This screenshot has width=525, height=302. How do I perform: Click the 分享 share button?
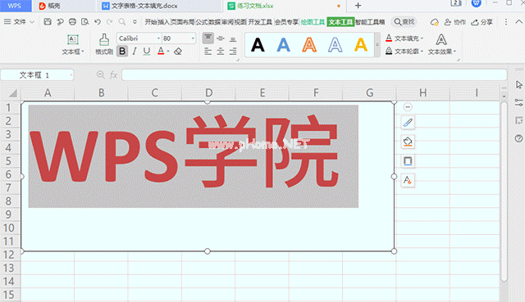coord(482,22)
